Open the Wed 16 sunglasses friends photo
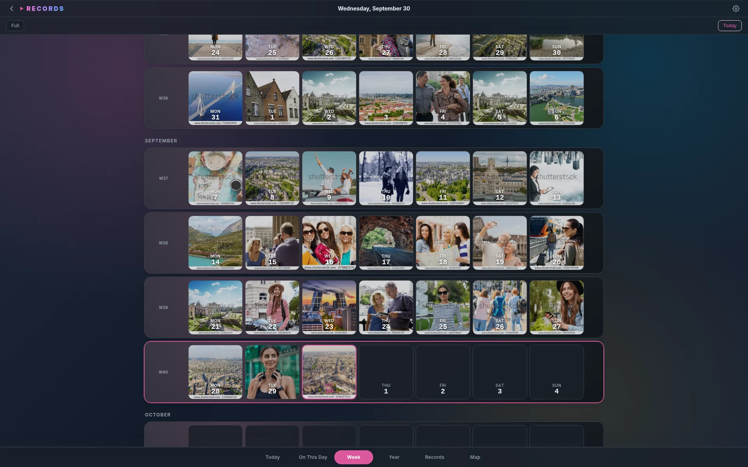This screenshot has height=467, width=748. [x=329, y=243]
